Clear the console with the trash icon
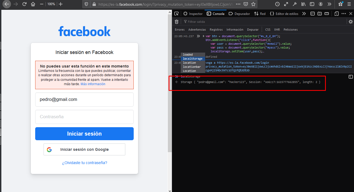This screenshot has height=192, width=354. coord(176,21)
